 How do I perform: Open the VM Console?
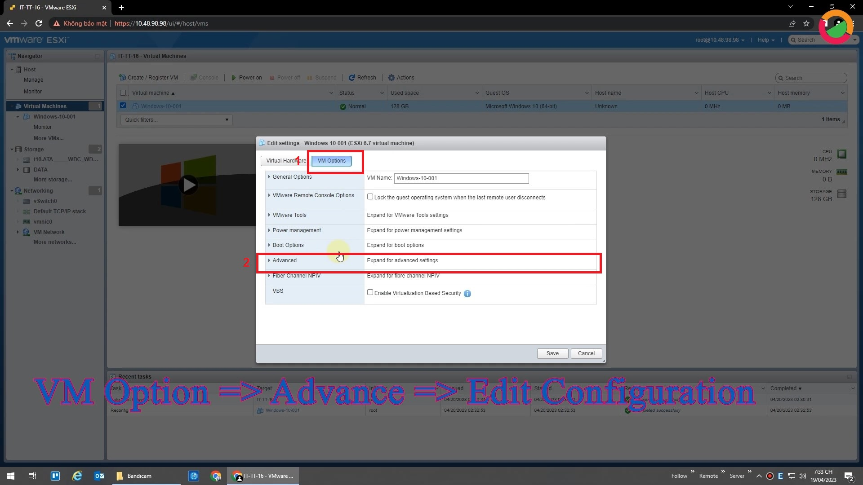pyautogui.click(x=205, y=77)
